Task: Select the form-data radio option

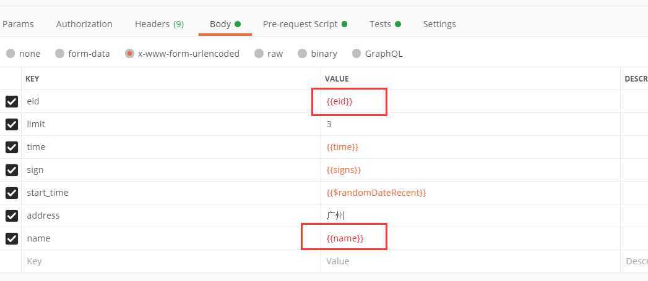Action: [83, 54]
